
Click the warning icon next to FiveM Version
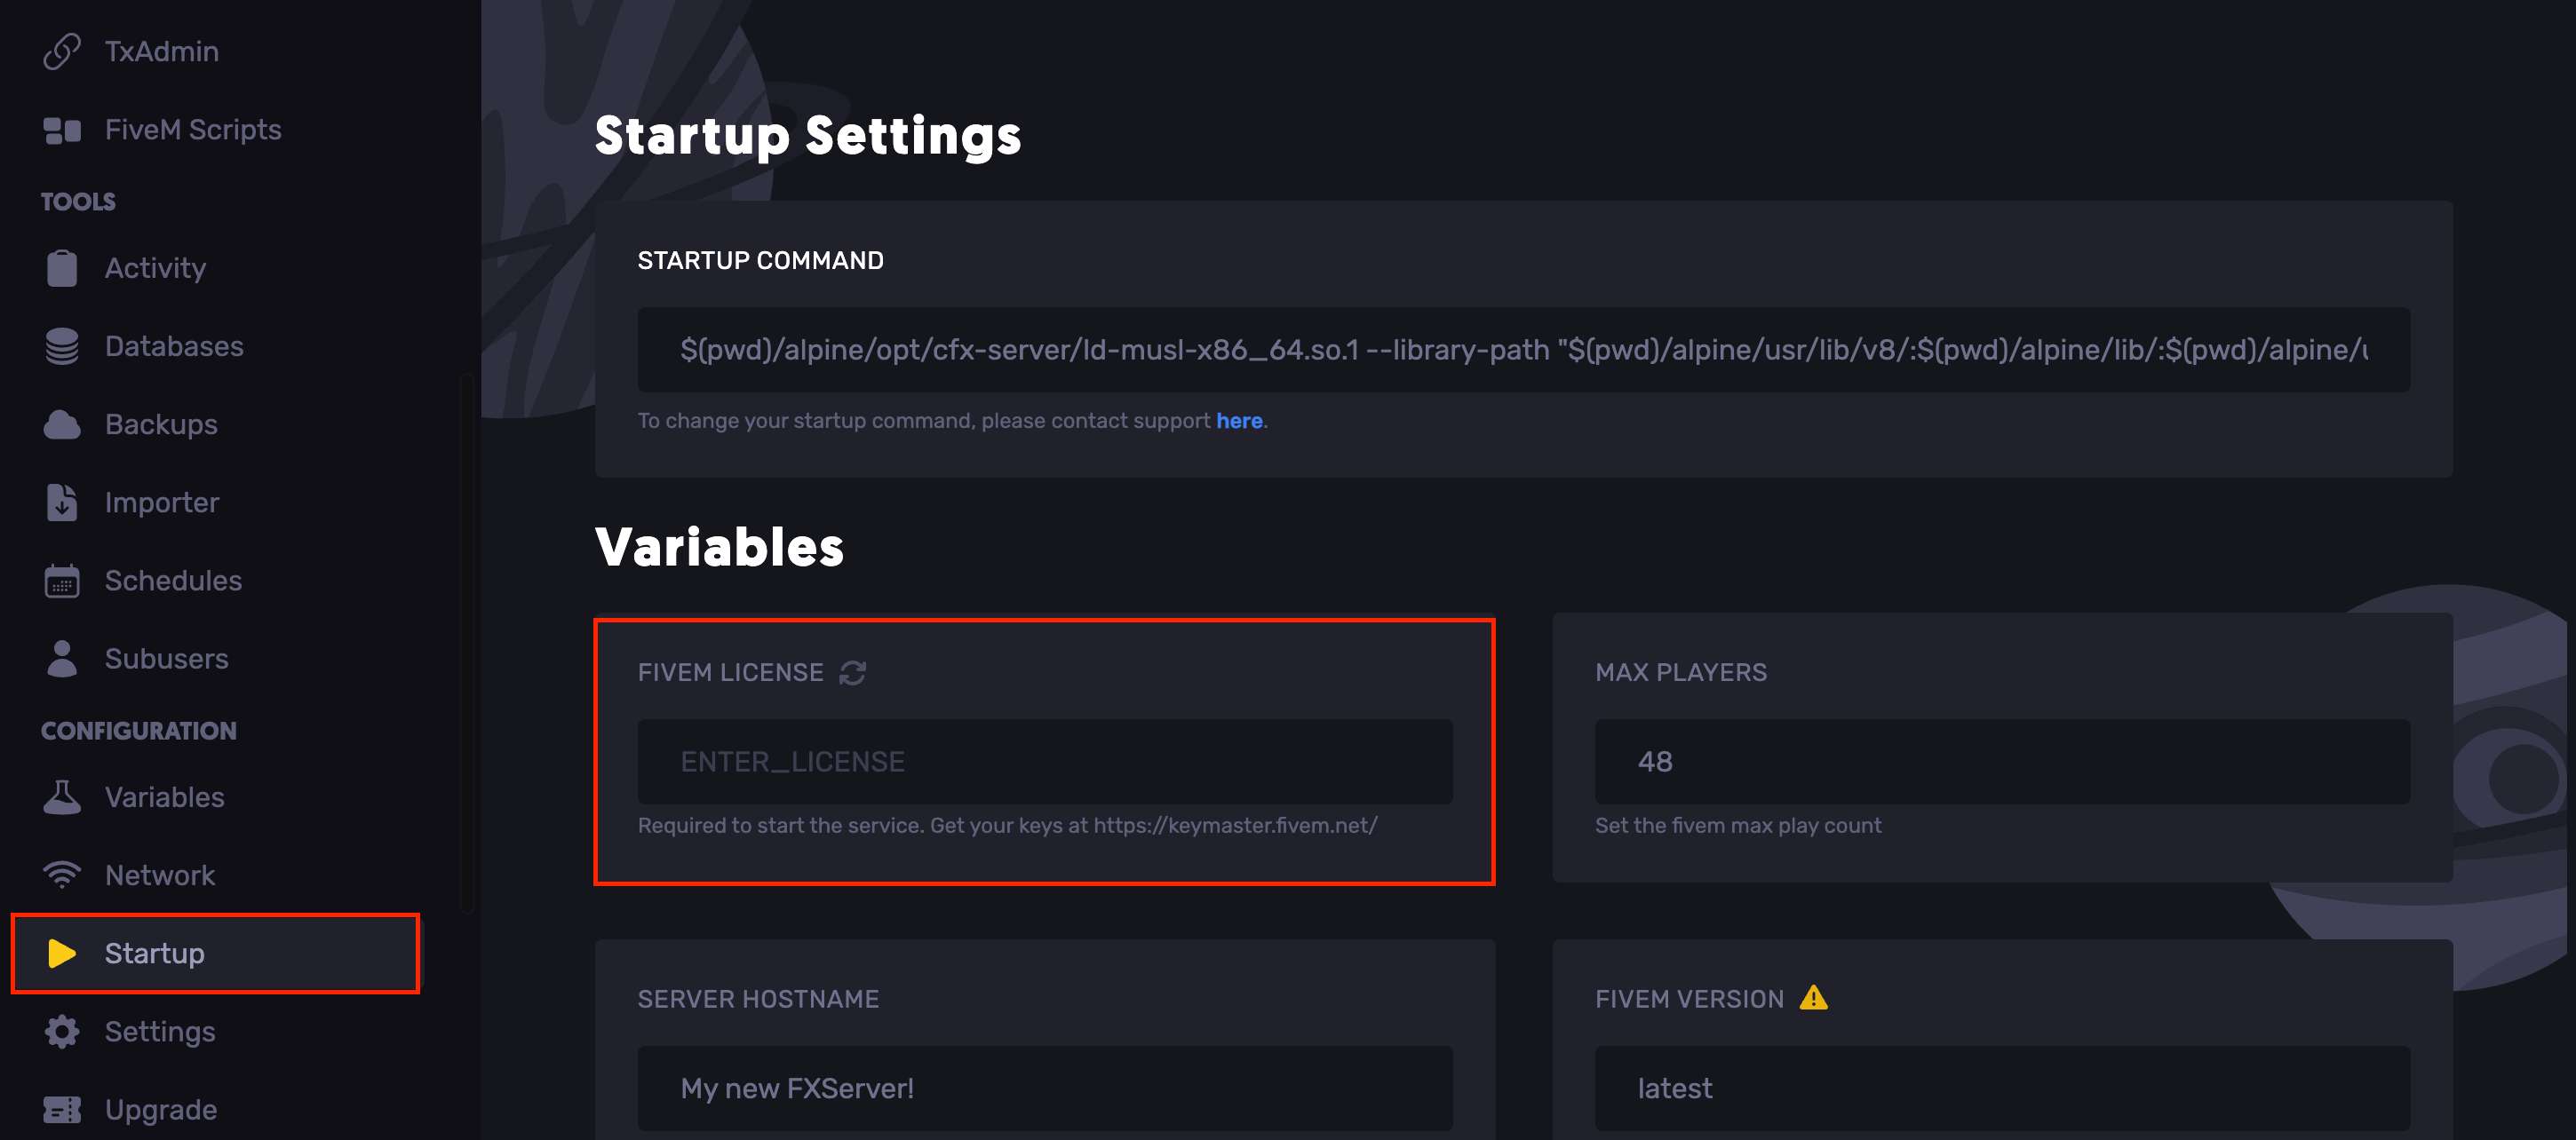[x=1813, y=998]
